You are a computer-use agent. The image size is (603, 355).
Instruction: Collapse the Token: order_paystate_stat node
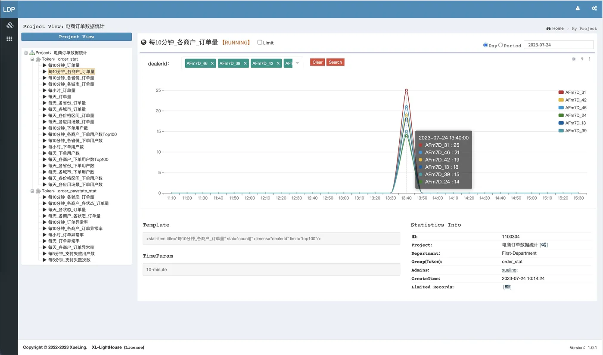coord(32,191)
